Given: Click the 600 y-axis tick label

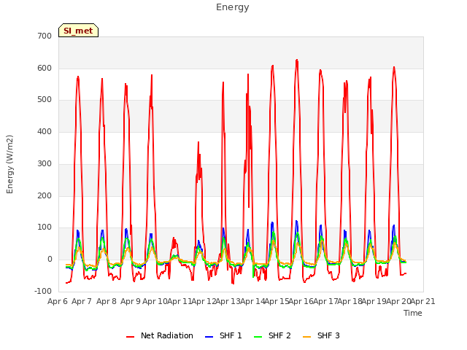Looking at the screenshot, I should tap(45, 68).
